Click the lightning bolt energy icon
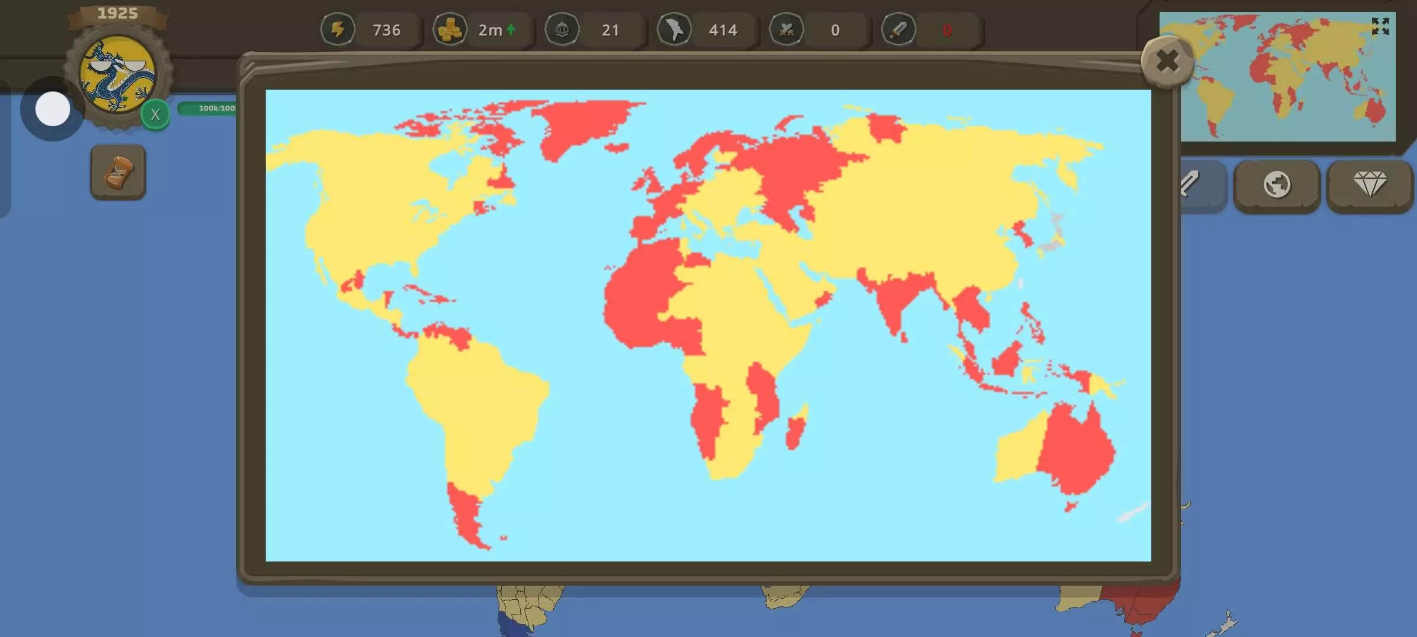The image size is (1417, 637). pyautogui.click(x=338, y=29)
